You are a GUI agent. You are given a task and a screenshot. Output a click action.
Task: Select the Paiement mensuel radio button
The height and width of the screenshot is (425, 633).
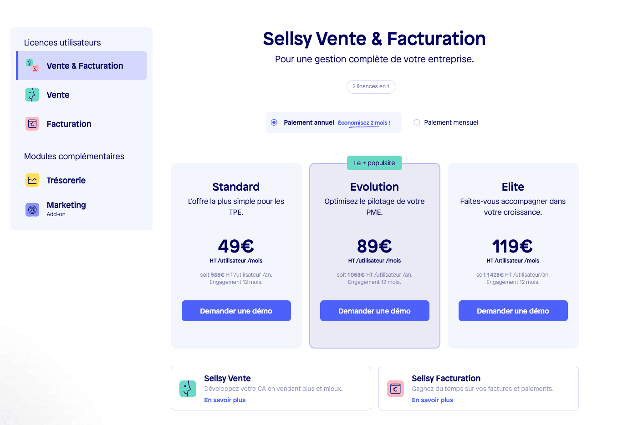416,122
